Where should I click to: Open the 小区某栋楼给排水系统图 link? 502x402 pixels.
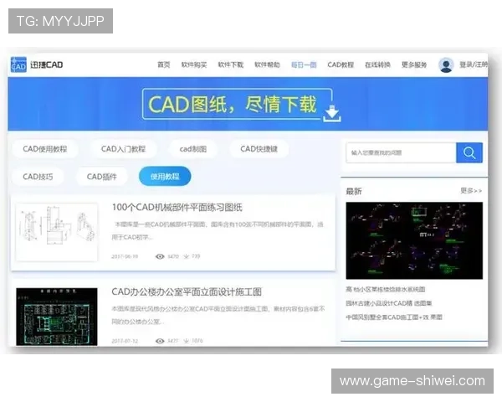[x=386, y=289]
